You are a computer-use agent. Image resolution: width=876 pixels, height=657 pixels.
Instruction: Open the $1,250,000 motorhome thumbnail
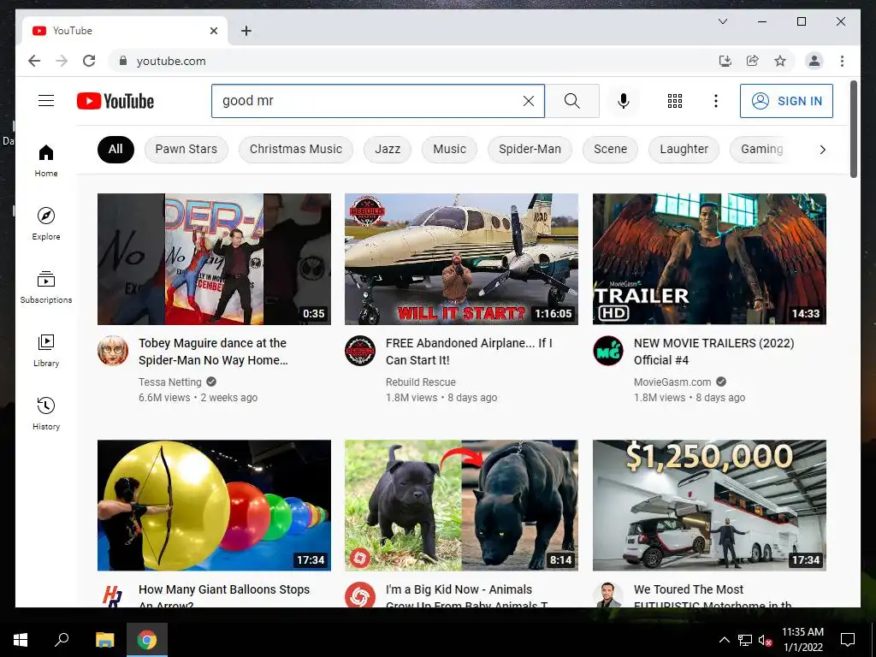[x=709, y=505]
